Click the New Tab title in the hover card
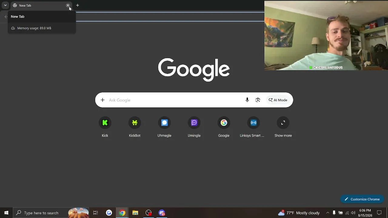This screenshot has width=388, height=218. point(18,17)
